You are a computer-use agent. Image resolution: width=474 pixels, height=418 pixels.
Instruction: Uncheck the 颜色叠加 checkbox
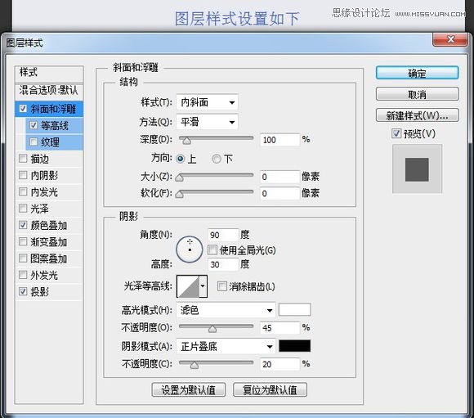coord(23,225)
